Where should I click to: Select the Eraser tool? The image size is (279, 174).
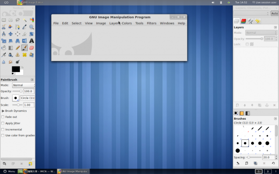(31, 48)
